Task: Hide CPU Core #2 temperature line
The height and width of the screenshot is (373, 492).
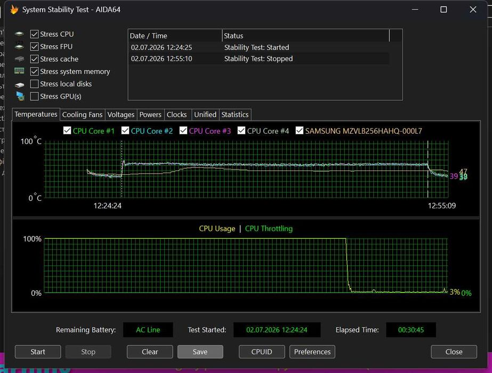Action: pyautogui.click(x=125, y=131)
